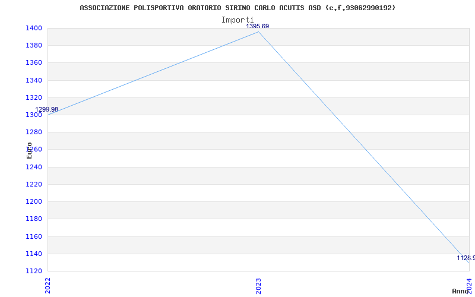Screen dimensions: 475x297
Task: Click the 1200 y-axis tick label
Action: tap(34, 201)
